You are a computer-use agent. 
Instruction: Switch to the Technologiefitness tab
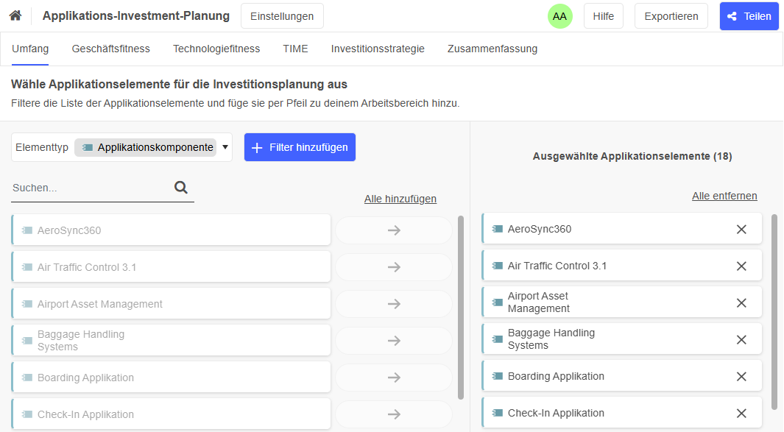tap(216, 49)
